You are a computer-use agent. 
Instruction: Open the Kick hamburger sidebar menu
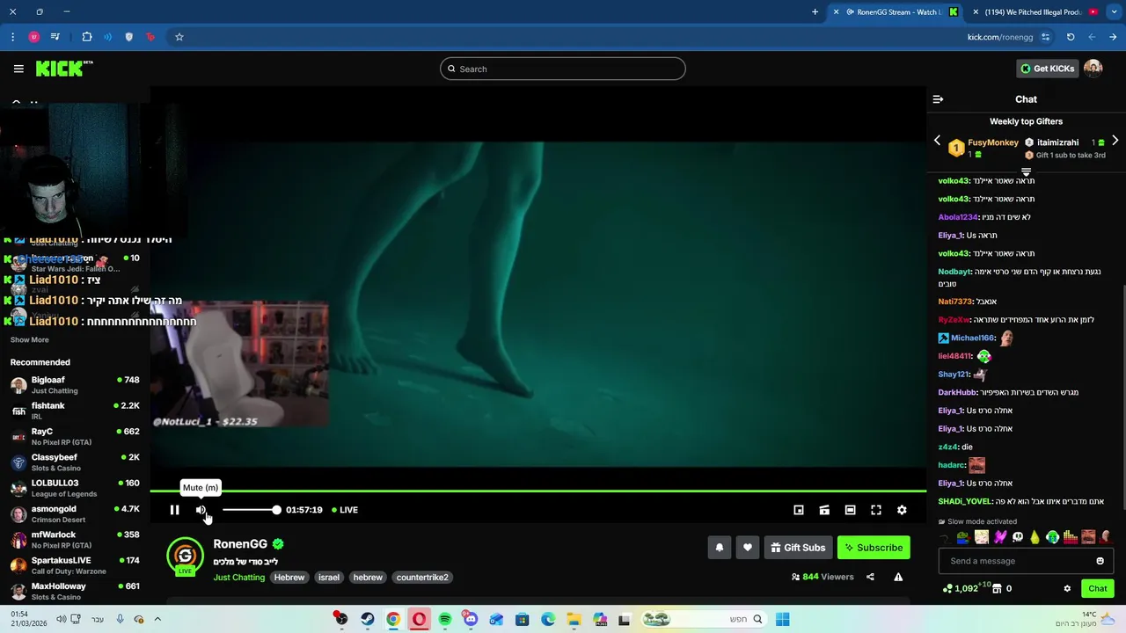(x=18, y=69)
